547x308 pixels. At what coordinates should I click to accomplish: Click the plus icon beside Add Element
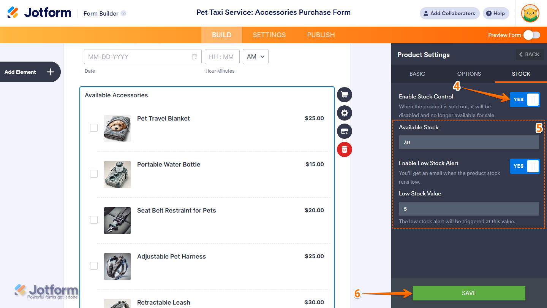coord(51,72)
